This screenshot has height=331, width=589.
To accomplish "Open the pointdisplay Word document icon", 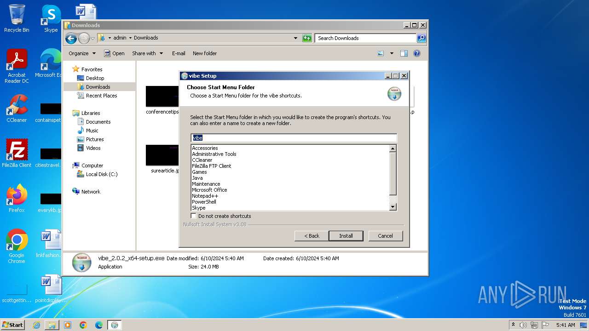I will click(x=51, y=289).
